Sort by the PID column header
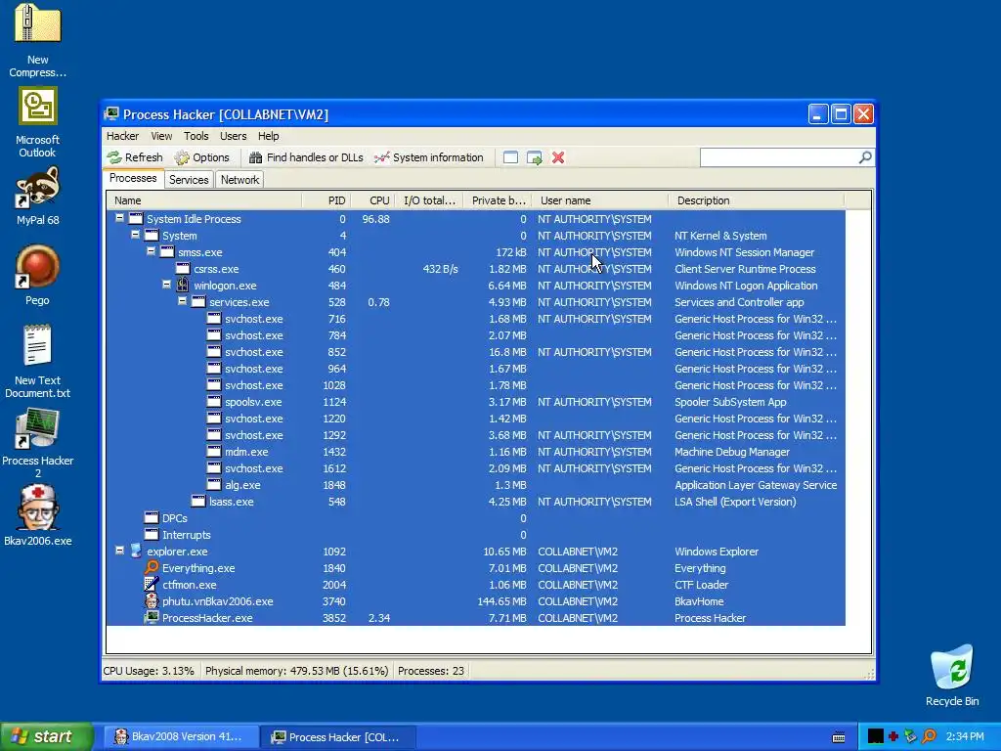This screenshot has height=751, width=1001. click(326, 200)
